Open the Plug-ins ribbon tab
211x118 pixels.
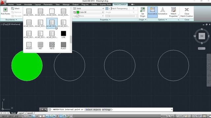85,4
